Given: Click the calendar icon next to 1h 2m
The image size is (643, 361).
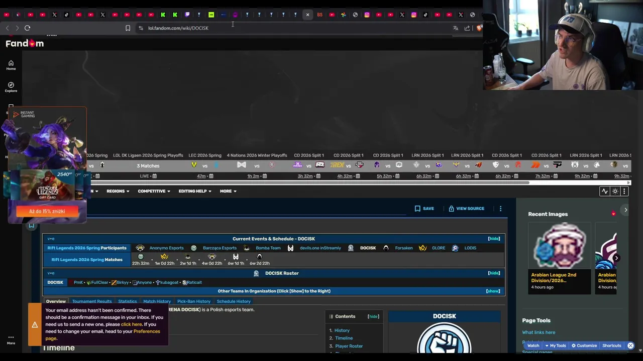Looking at the screenshot, I should pyautogui.click(x=264, y=176).
